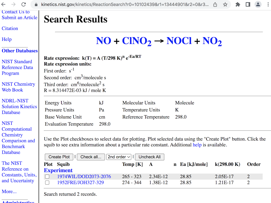The height and width of the screenshot is (203, 271).
Task: Open the NIST Chemistry Web Book link
Action: click(18, 87)
